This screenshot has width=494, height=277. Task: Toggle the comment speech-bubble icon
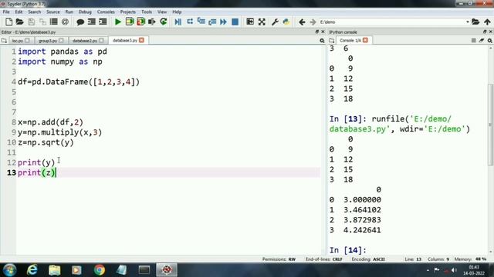(x=80, y=22)
